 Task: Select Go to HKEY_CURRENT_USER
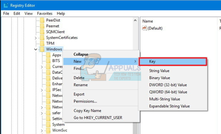coord(101,117)
